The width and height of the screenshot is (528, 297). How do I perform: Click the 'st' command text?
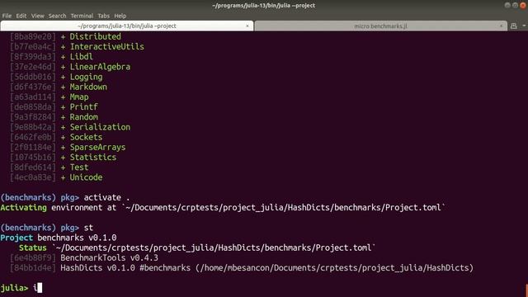pos(88,228)
